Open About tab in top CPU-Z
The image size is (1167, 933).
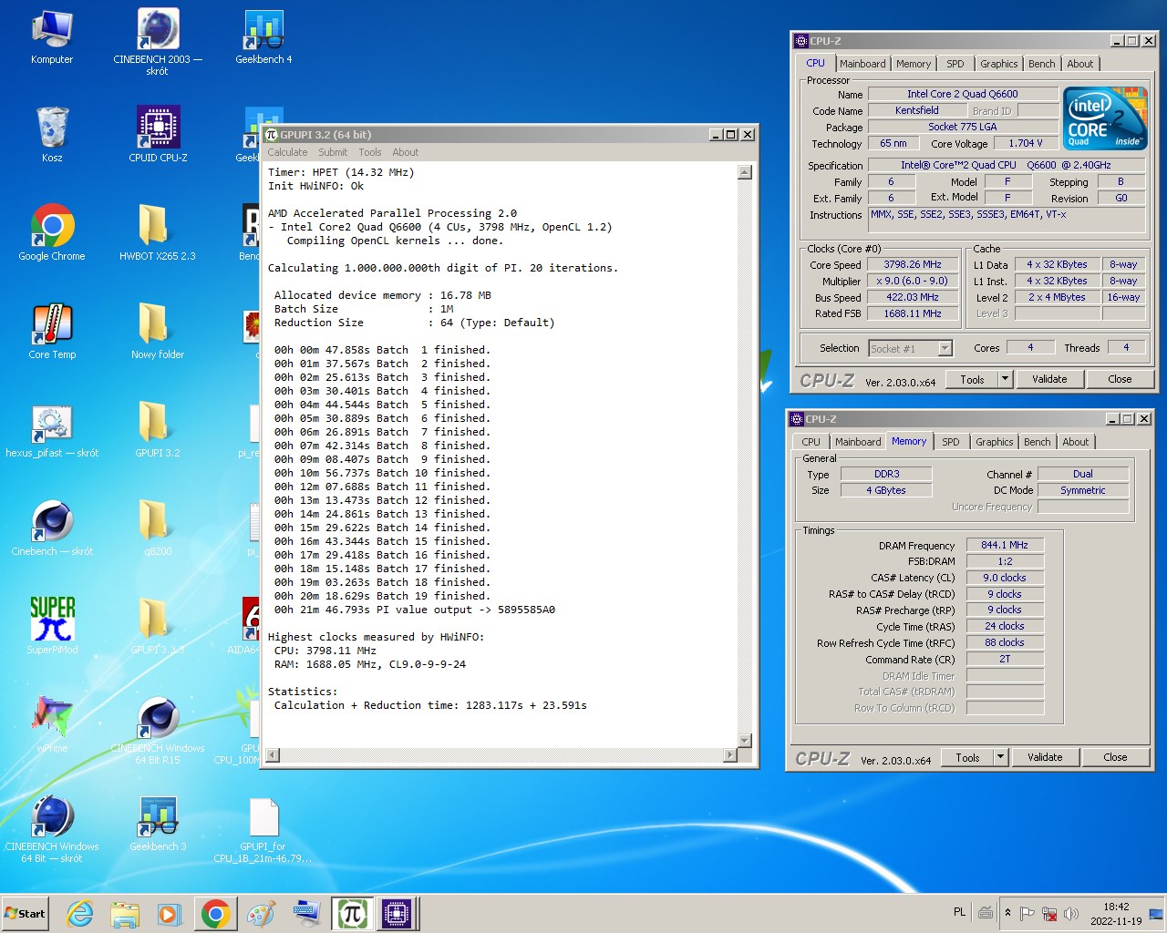[1080, 64]
